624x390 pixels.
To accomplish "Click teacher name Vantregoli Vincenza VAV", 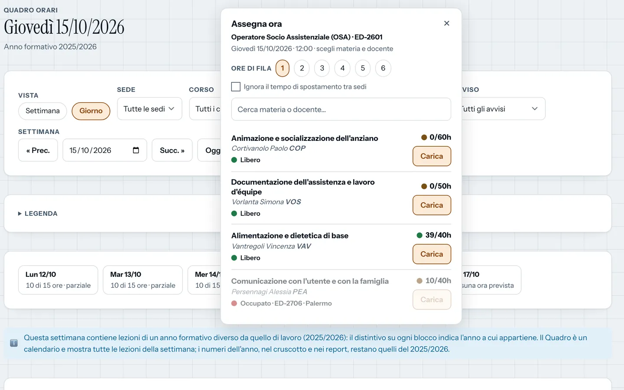I will coord(271,246).
